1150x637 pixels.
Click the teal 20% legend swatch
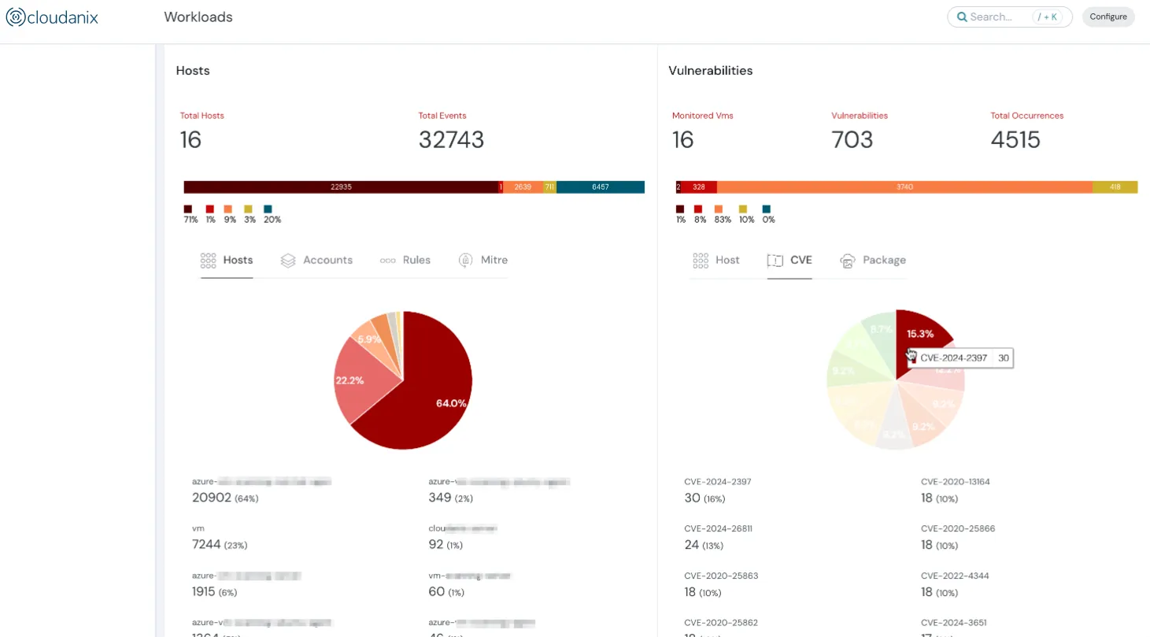pyautogui.click(x=268, y=209)
